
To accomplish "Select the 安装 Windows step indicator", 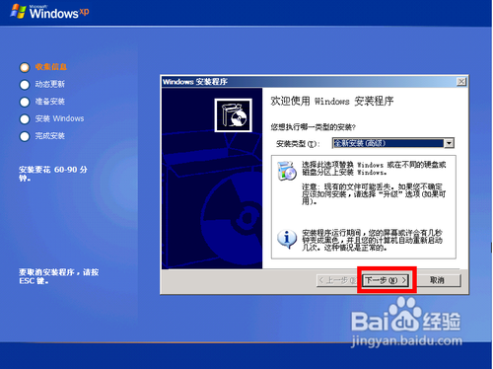I will [25, 119].
